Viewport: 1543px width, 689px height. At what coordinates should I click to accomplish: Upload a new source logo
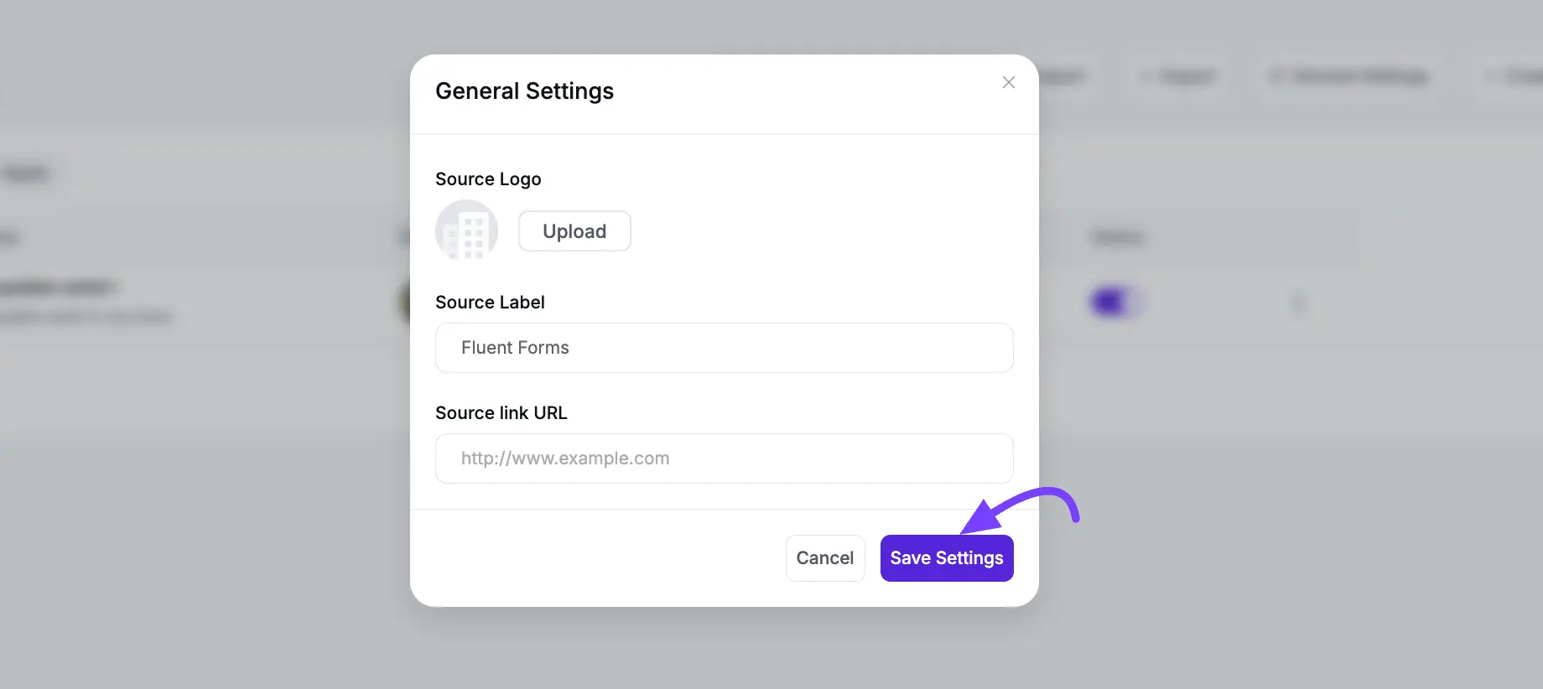click(574, 231)
